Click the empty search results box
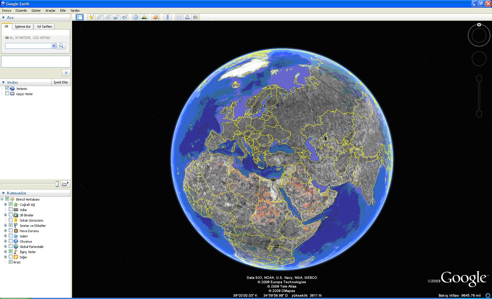 click(x=36, y=62)
